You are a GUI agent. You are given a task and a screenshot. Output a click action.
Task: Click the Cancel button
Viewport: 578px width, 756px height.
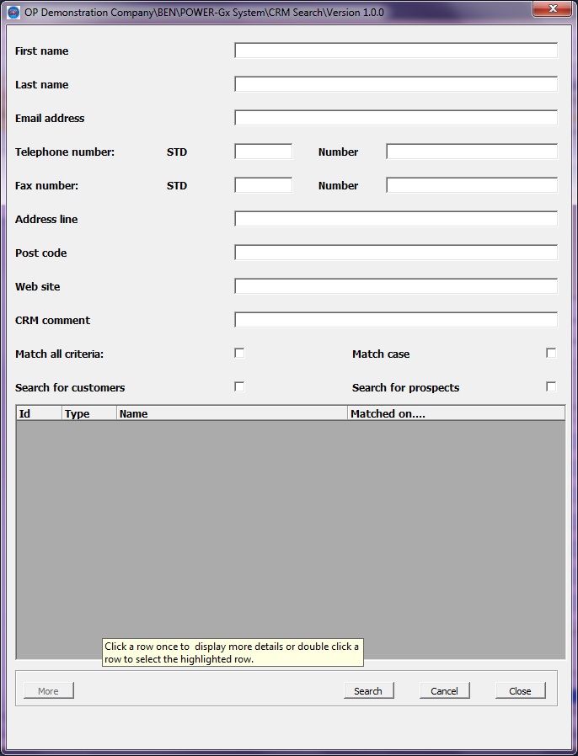click(444, 690)
